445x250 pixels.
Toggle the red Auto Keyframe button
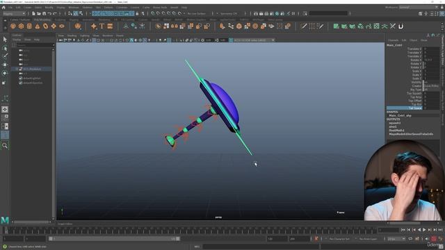point(434,239)
